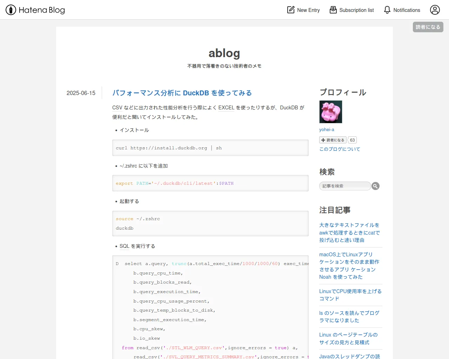
Task: Open the Hatena Blog home text logo
Action: 42,10
